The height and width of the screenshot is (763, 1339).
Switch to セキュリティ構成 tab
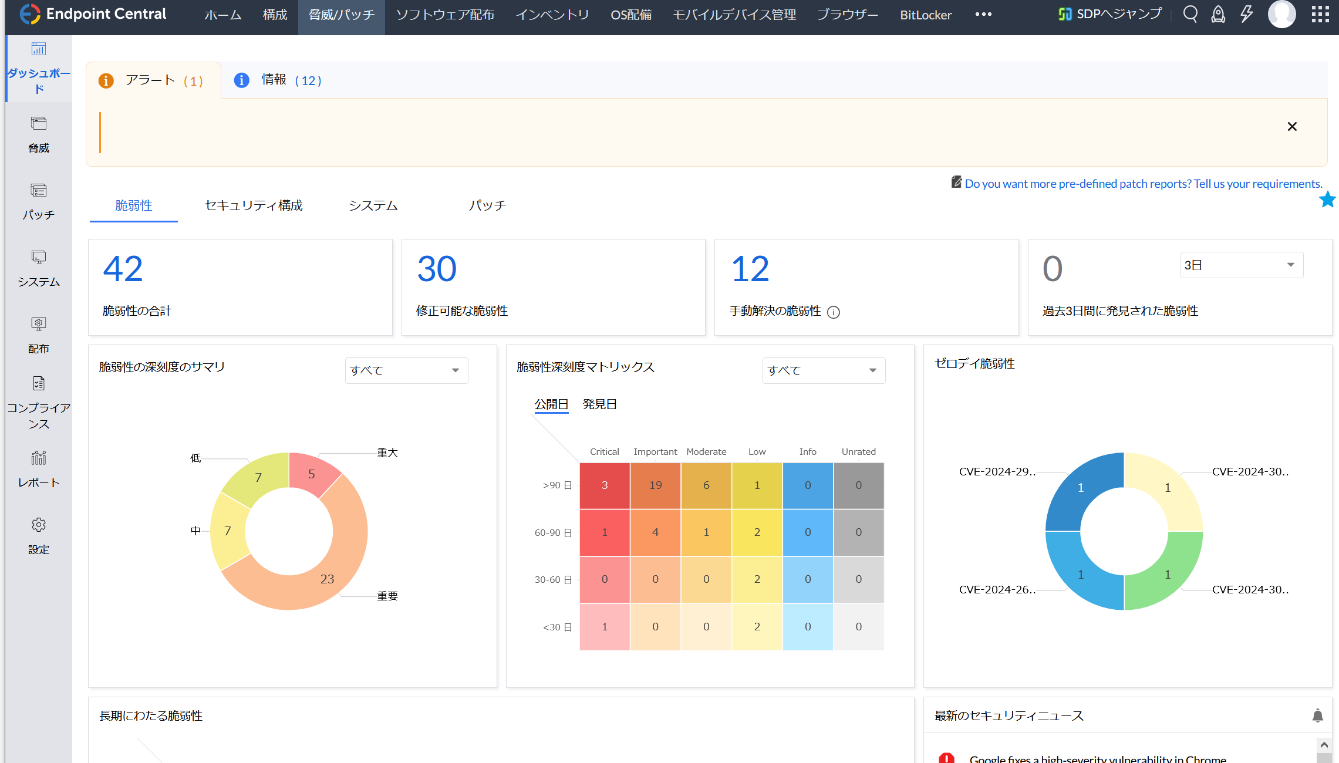pyautogui.click(x=253, y=205)
